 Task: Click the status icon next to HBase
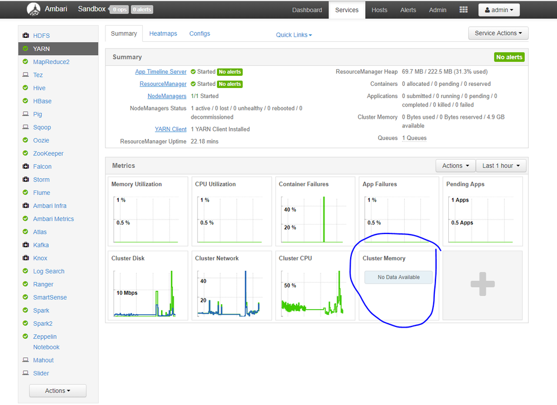tap(25, 101)
